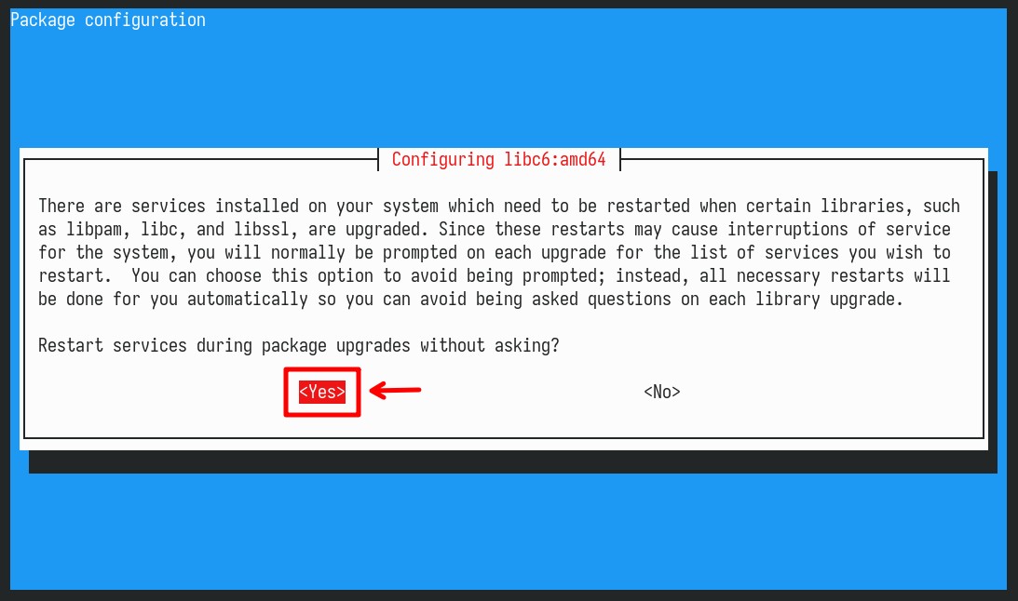The image size is (1018, 601).
Task: Click the words "without asking?" in prompt
Action: pos(490,345)
